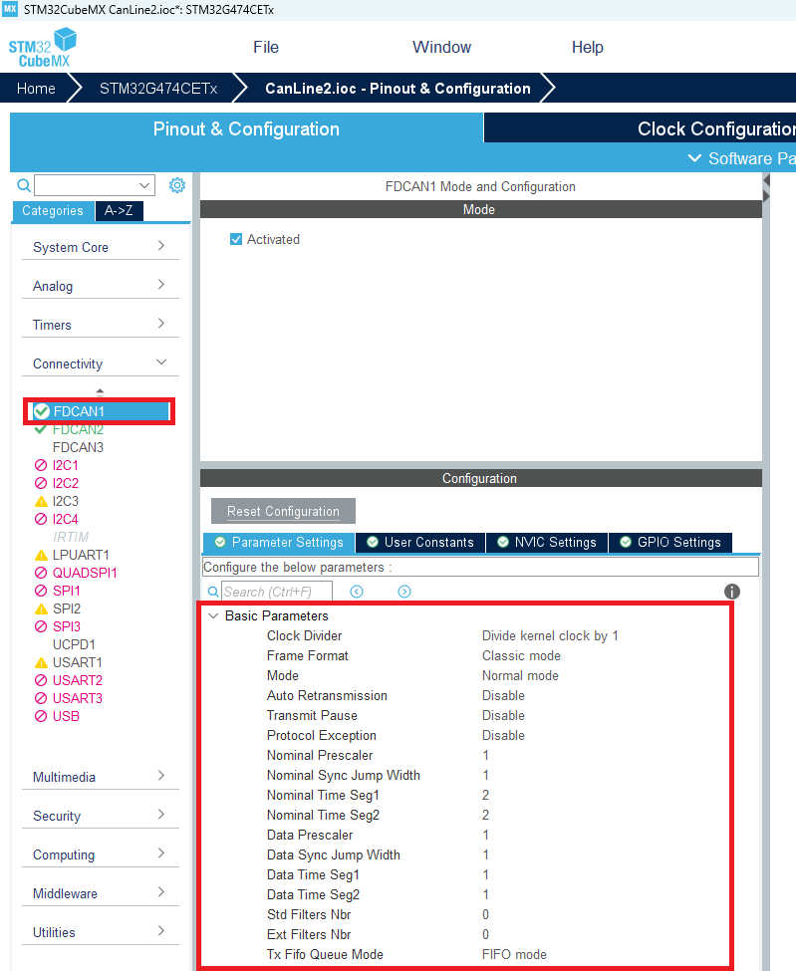Open the peripheral search dropdown
The image size is (796, 971).
145,185
